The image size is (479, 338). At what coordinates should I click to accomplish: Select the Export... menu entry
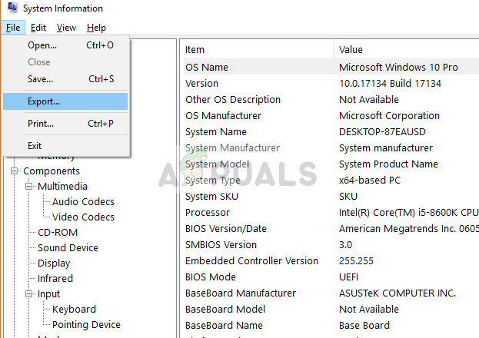(x=44, y=101)
